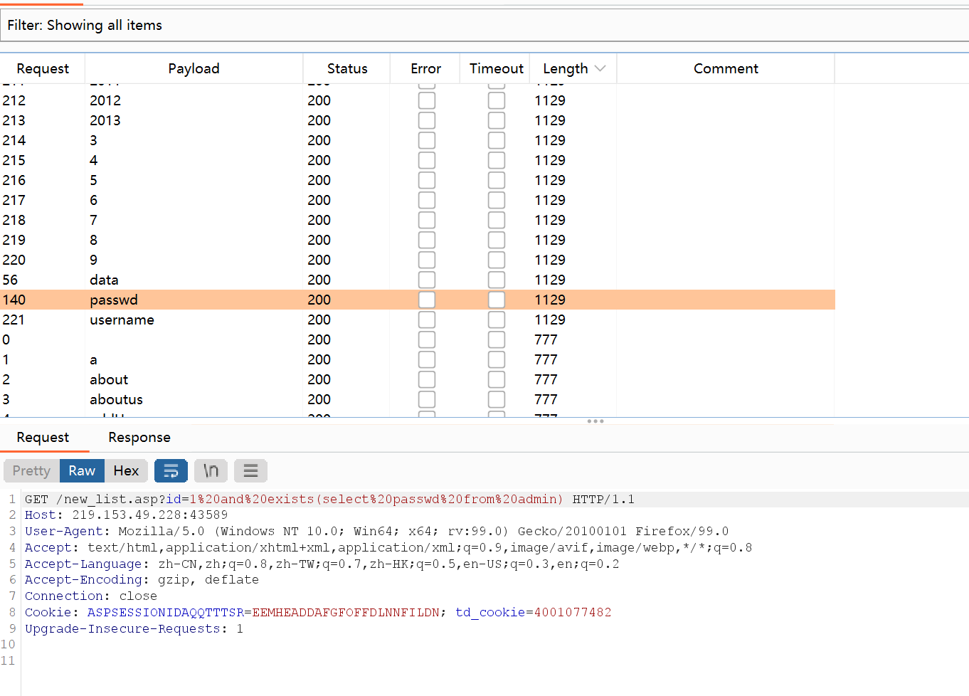The height and width of the screenshot is (696, 969).
Task: Click the Comment column header
Action: click(x=726, y=68)
